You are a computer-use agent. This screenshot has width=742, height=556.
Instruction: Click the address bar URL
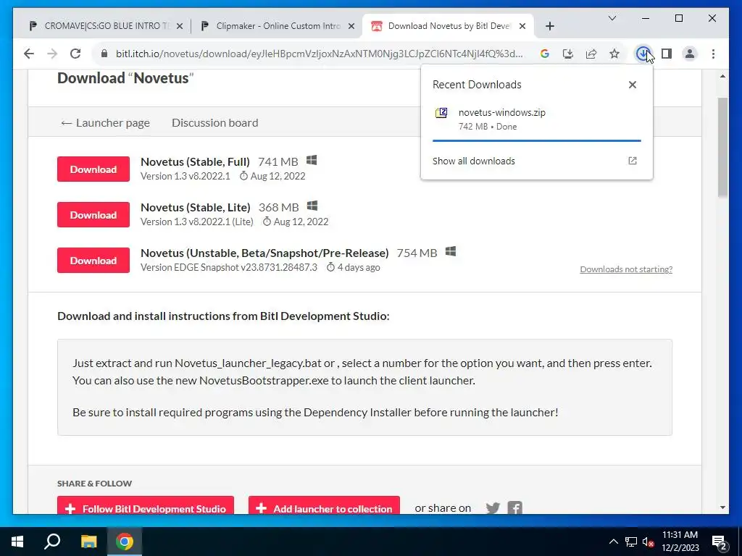[x=320, y=54]
